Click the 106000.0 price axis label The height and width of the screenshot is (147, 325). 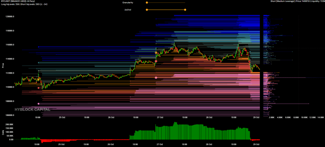click(10, 115)
